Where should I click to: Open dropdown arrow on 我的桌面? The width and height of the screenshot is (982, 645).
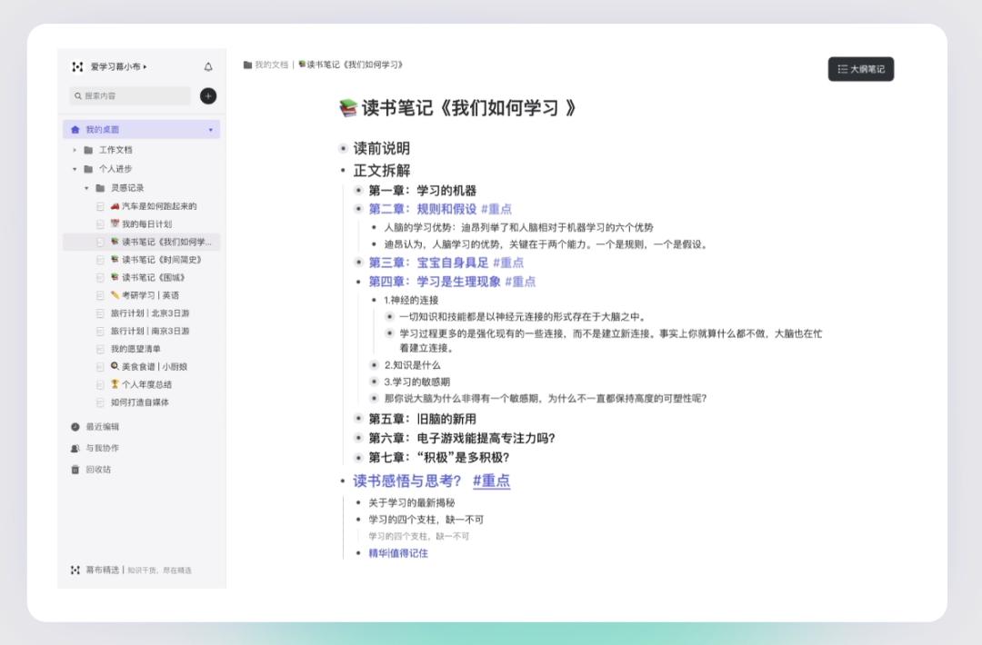(211, 130)
